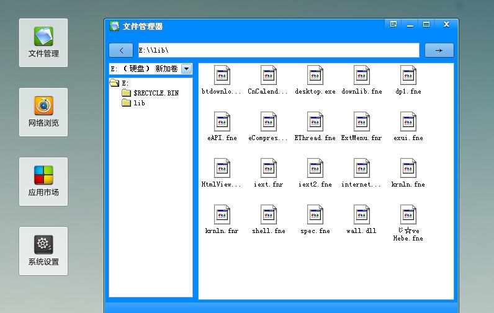Select the E: root folder in tree
The width and height of the screenshot is (494, 313).
click(119, 83)
